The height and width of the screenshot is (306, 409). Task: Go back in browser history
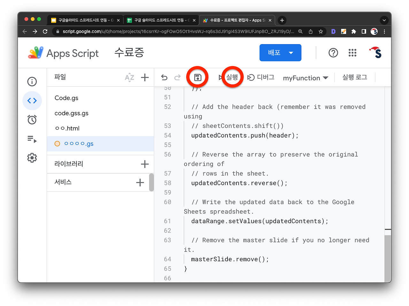25,31
